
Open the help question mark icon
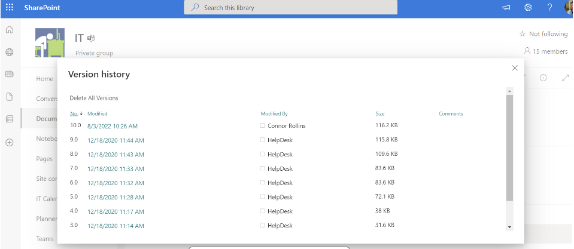pyautogui.click(x=549, y=8)
